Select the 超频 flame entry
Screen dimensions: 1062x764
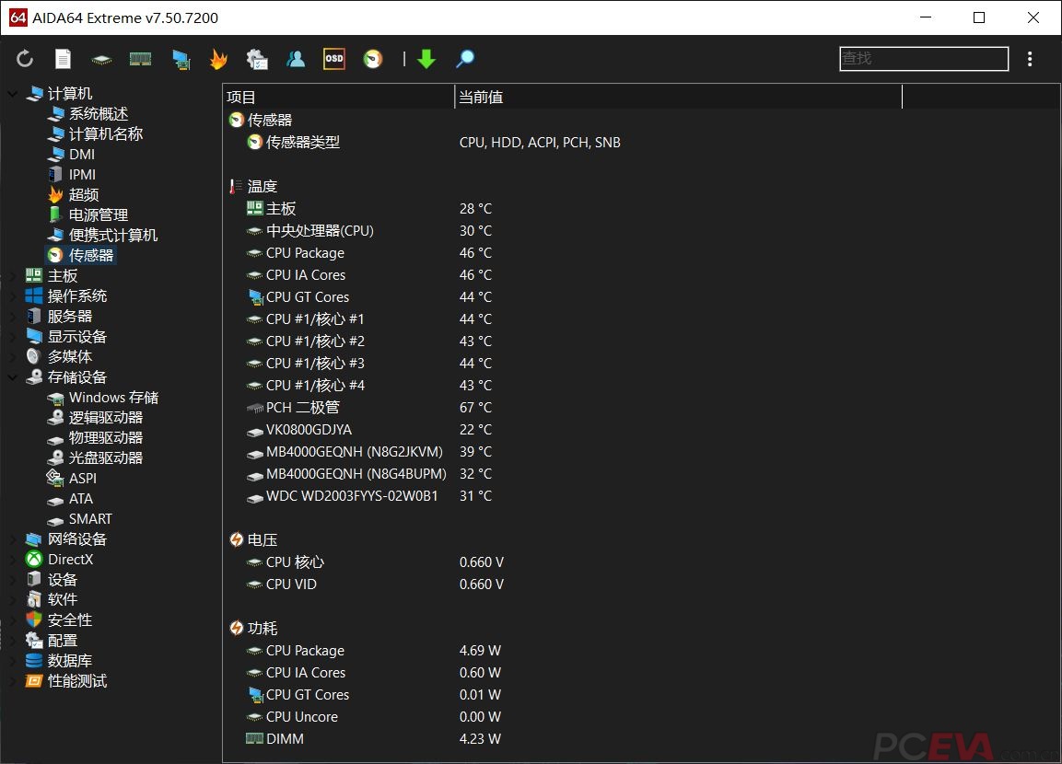[83, 195]
